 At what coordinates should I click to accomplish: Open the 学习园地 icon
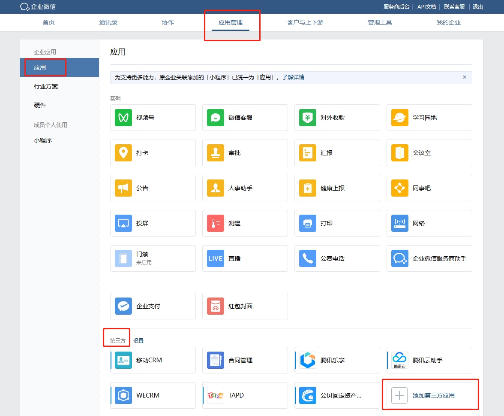coord(399,118)
